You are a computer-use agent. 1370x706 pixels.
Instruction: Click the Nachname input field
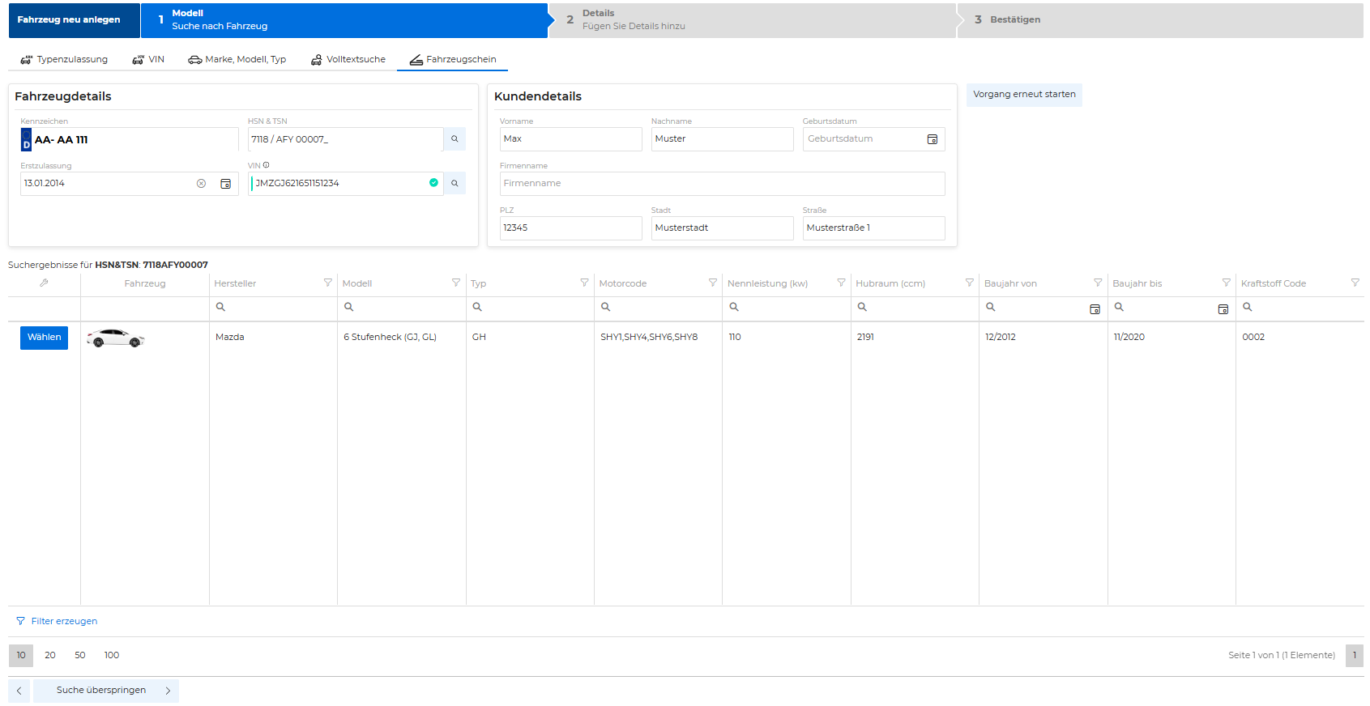722,139
